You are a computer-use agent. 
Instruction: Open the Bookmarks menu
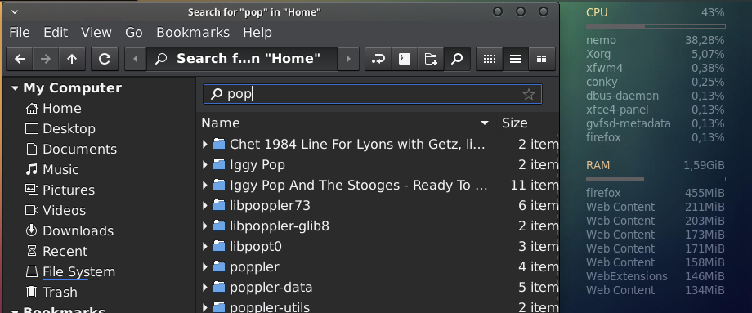click(193, 32)
